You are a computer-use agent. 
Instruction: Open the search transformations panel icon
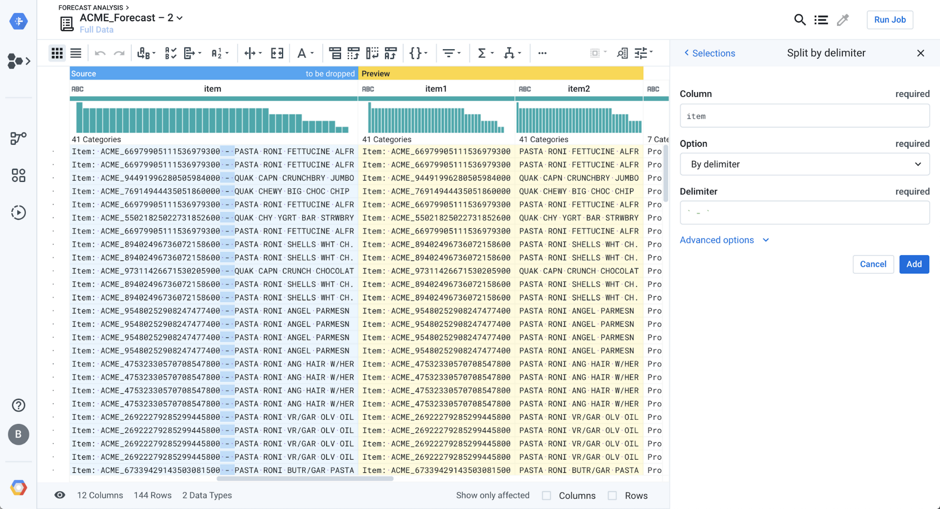click(x=622, y=53)
